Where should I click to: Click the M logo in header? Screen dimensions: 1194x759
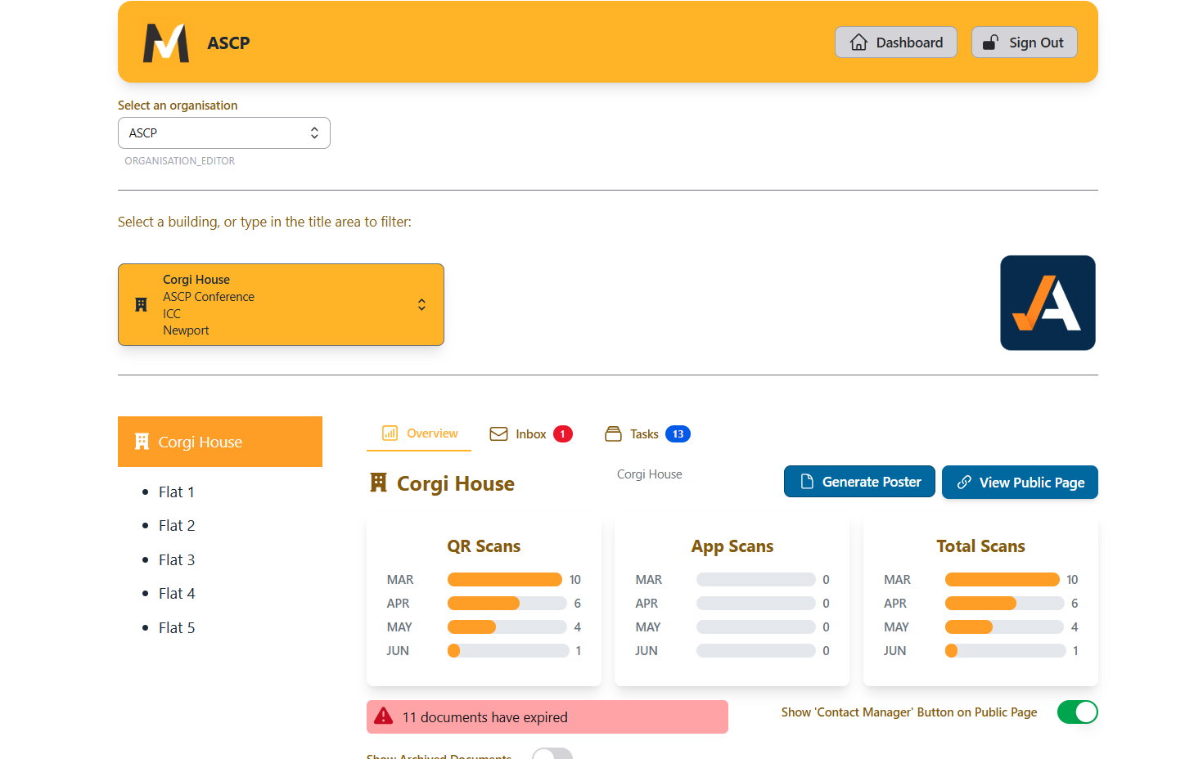pos(166,43)
